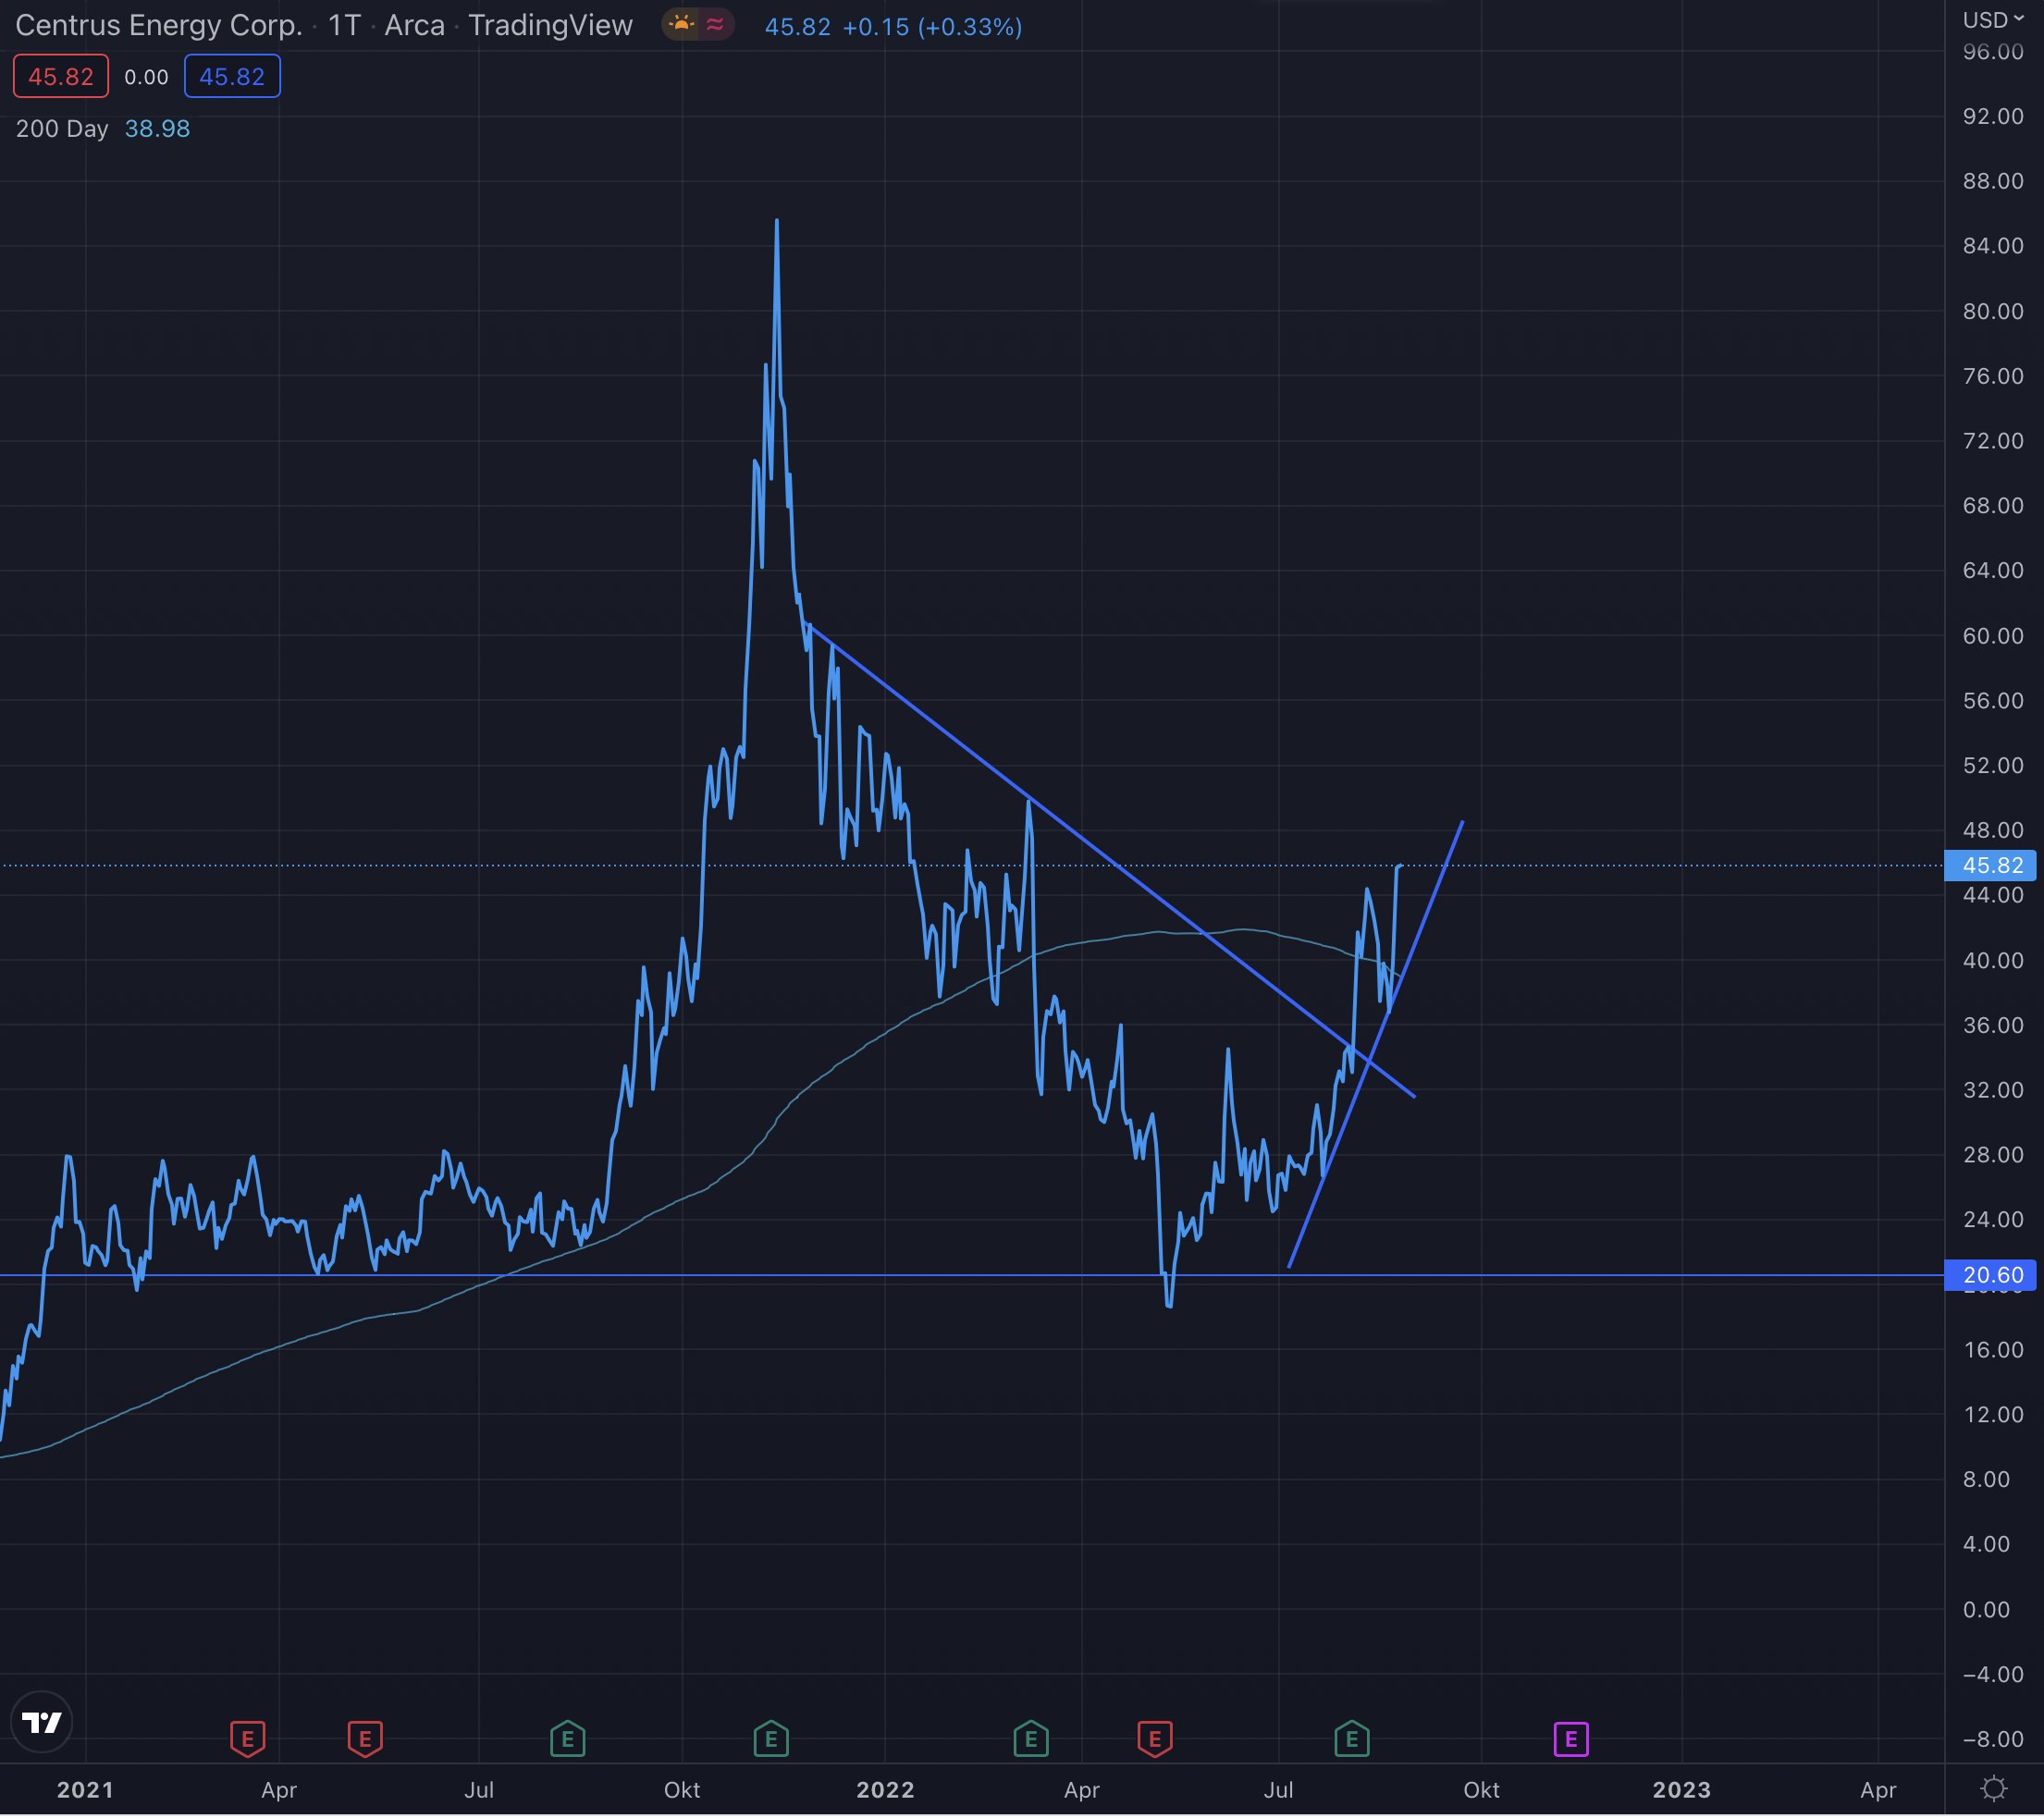Click green earnings marker near Okt 2021
The height and width of the screenshot is (1818, 2044).
(771, 1740)
